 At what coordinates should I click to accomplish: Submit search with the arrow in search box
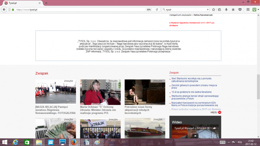point(207,10)
